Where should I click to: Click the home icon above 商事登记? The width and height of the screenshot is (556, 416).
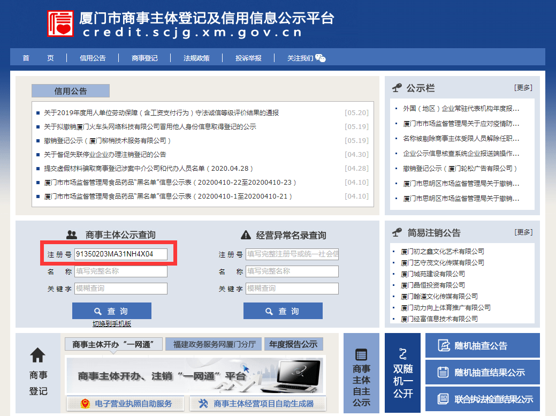click(36, 355)
